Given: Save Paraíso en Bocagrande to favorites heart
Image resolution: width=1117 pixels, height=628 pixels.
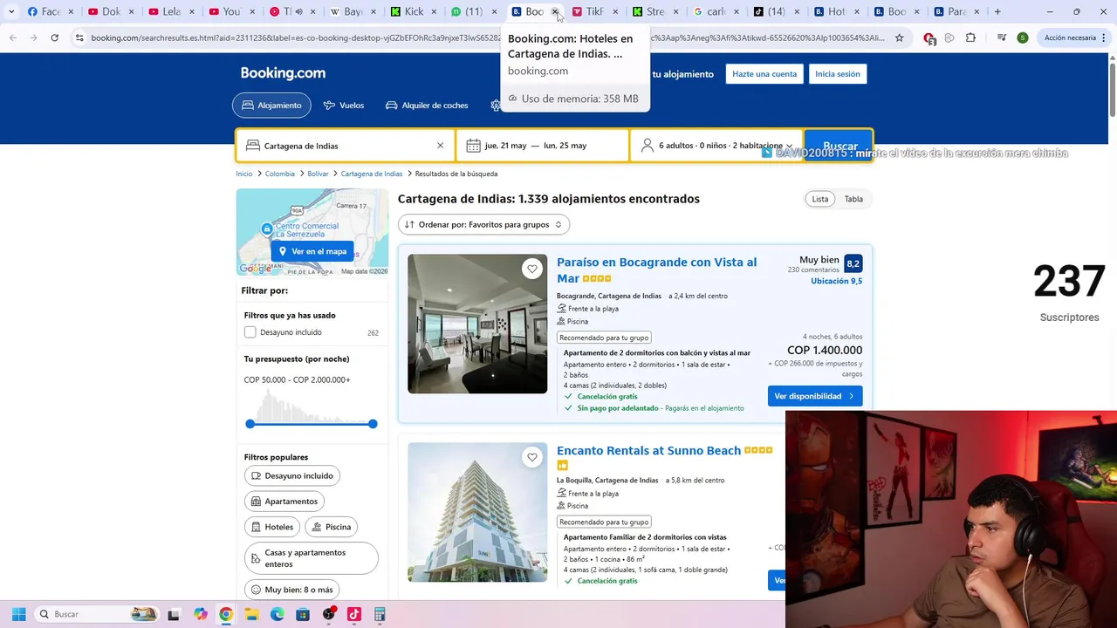Looking at the screenshot, I should tap(532, 269).
